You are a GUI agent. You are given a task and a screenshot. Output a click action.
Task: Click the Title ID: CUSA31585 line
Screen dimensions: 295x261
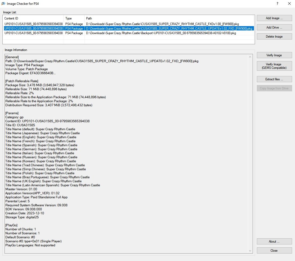click(20, 125)
